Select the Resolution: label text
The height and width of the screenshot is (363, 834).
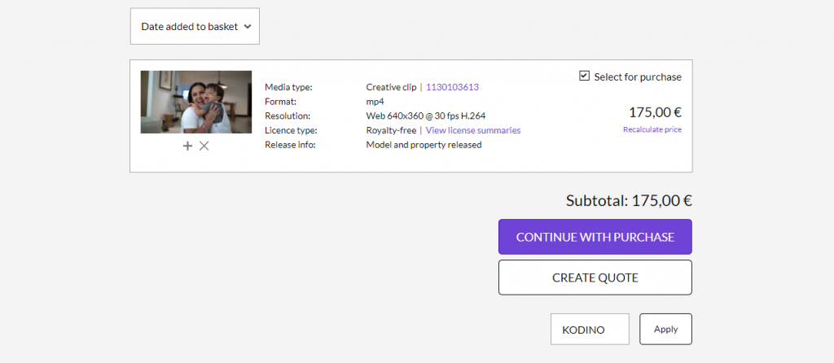click(288, 116)
